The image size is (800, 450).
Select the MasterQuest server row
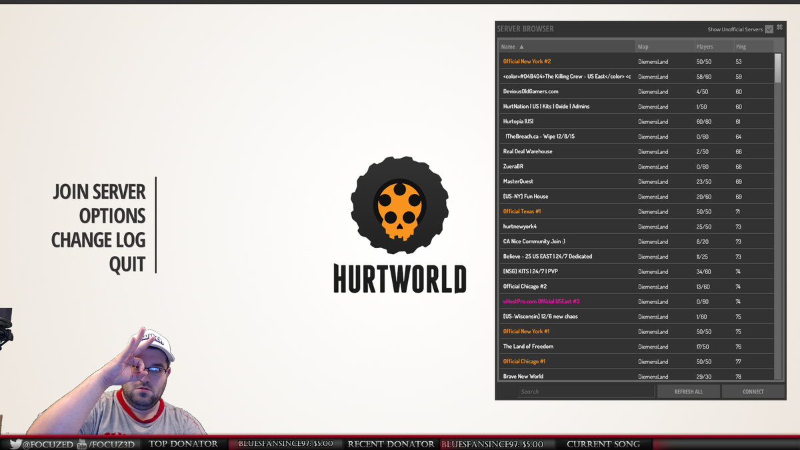point(637,181)
